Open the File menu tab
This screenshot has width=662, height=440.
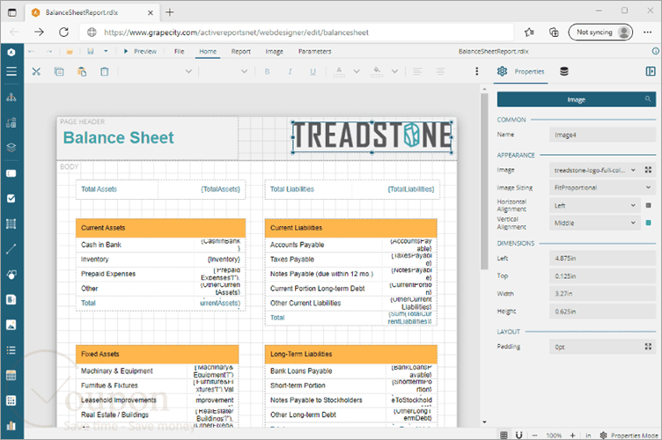click(x=179, y=51)
